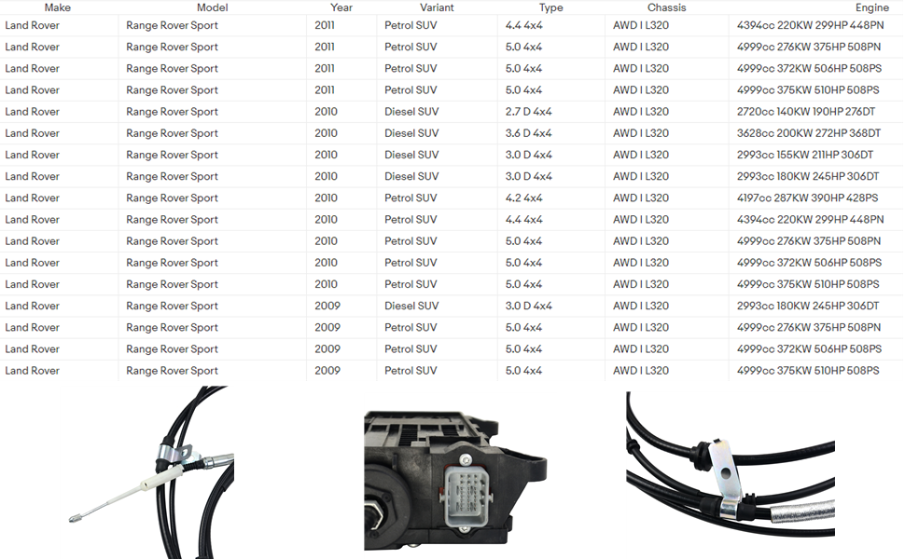Click the Variant column header
This screenshot has height=559, width=905.
(x=437, y=7)
